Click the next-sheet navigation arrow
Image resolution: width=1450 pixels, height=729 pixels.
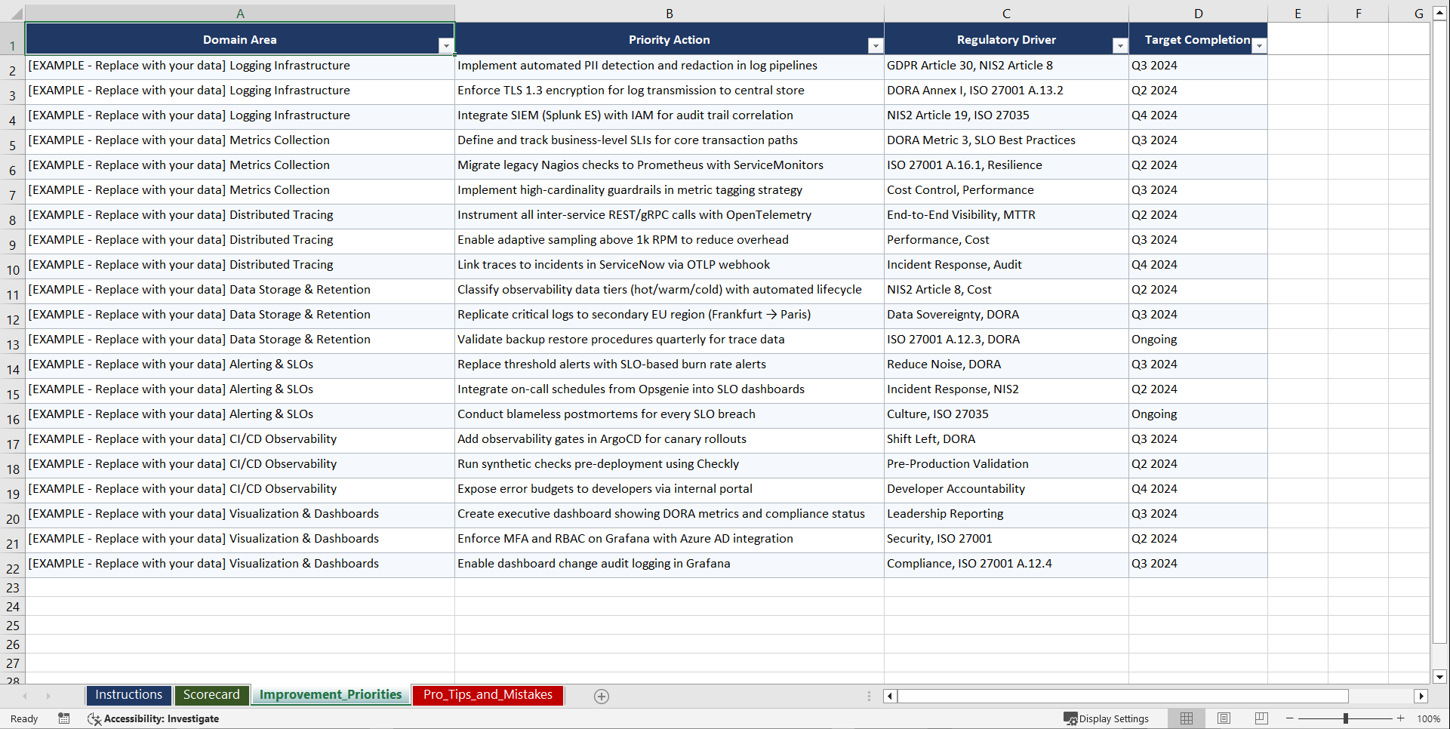click(x=48, y=696)
